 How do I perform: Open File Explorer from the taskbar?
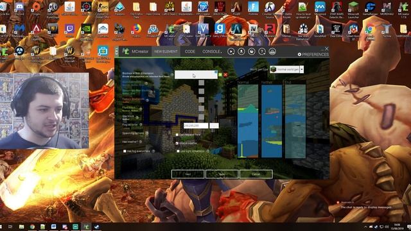21,227
